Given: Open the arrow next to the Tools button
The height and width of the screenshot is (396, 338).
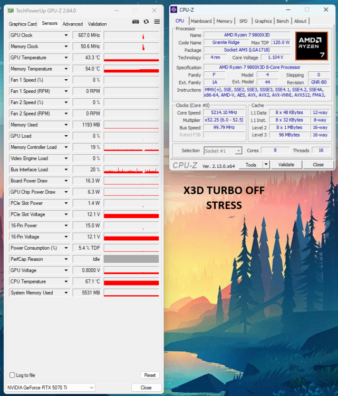Looking at the screenshot, I should (266, 165).
